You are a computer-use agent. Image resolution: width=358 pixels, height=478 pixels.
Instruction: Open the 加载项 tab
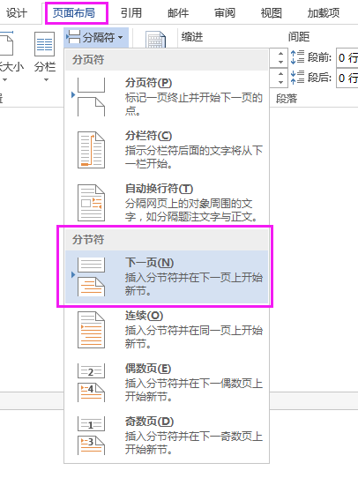point(324,13)
